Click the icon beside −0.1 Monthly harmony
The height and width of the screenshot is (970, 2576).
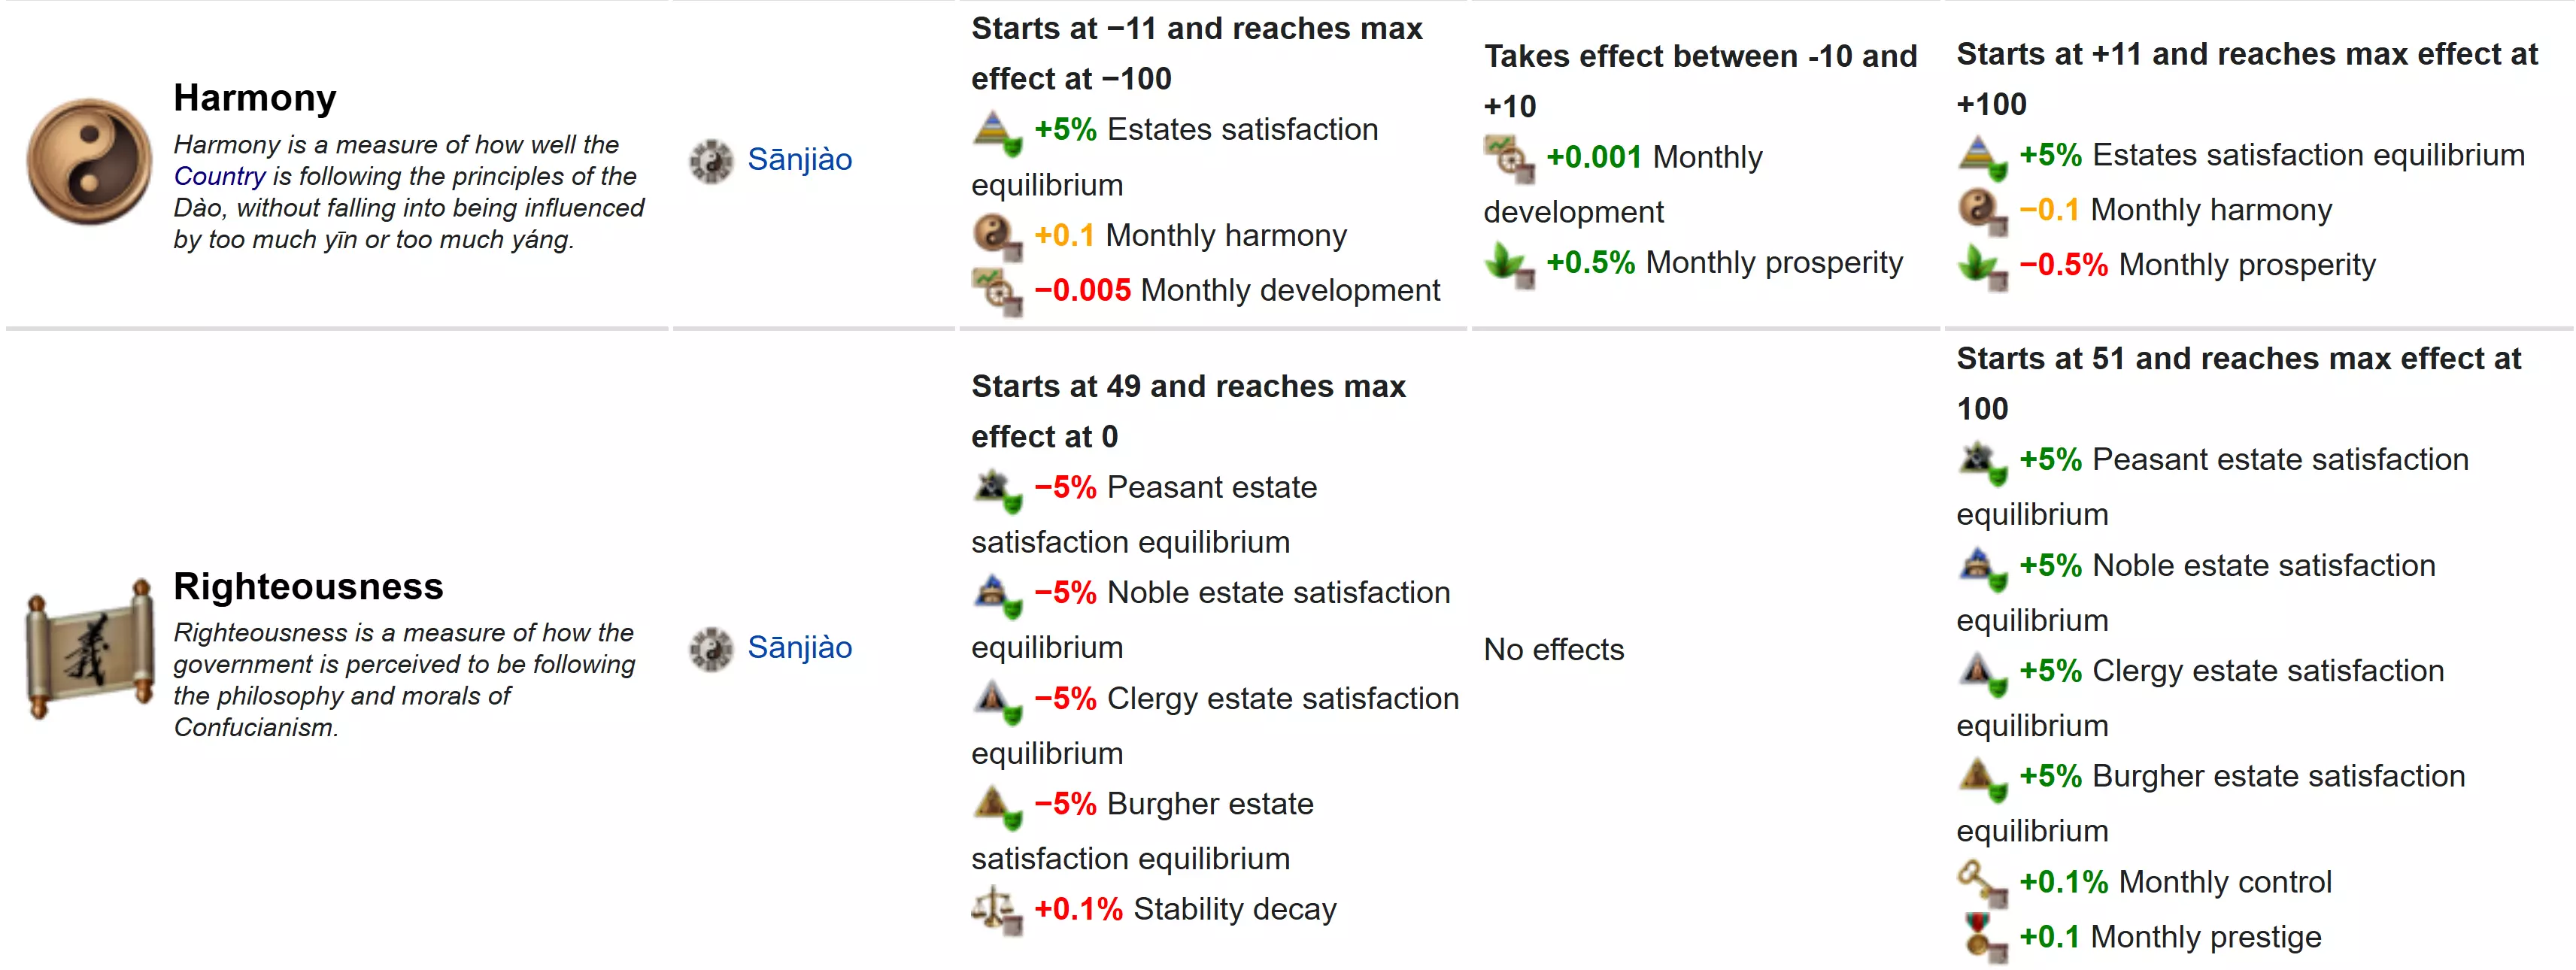point(1981,211)
